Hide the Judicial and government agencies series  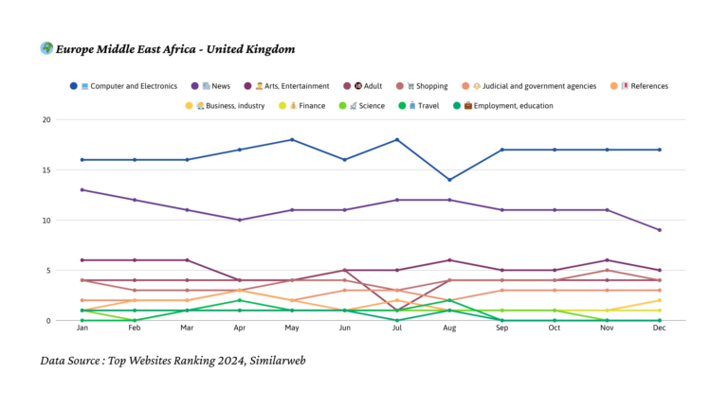(x=539, y=86)
